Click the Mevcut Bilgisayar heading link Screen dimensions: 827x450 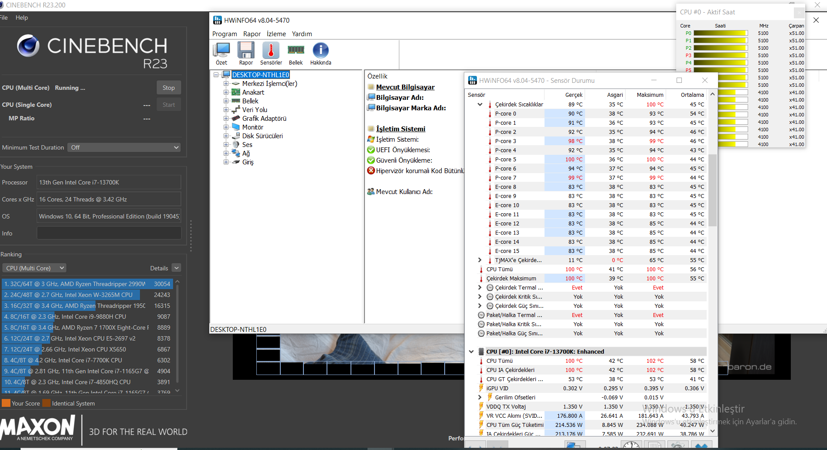(405, 87)
